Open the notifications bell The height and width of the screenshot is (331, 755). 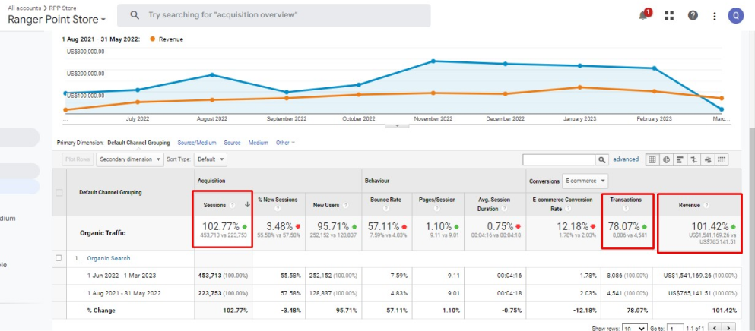643,15
